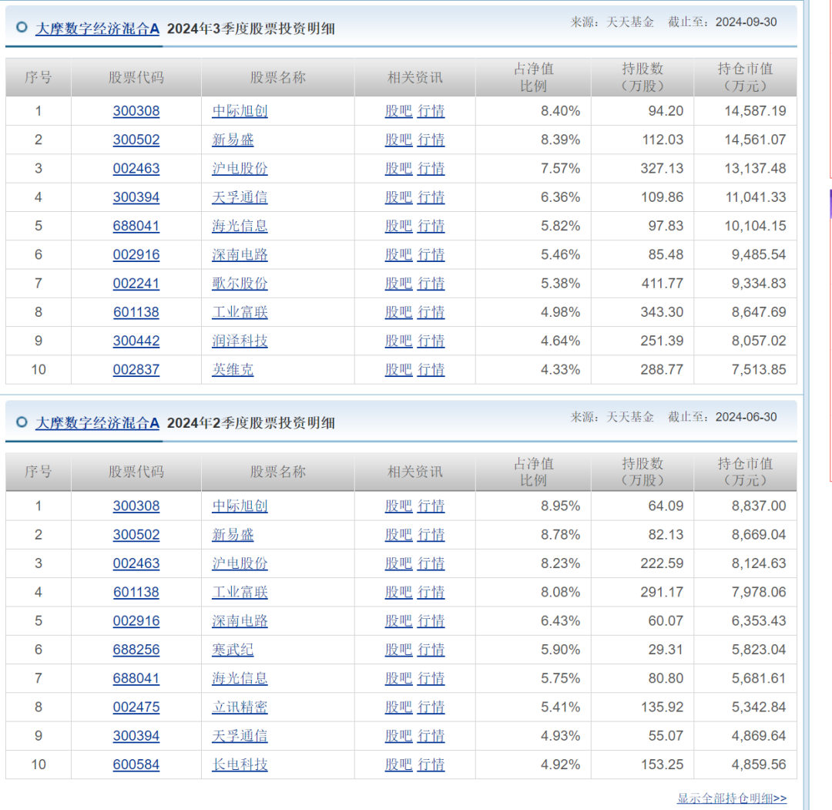Click stock code 300394 in the 2024年2季度 table
The height and width of the screenshot is (810, 832).
(136, 735)
